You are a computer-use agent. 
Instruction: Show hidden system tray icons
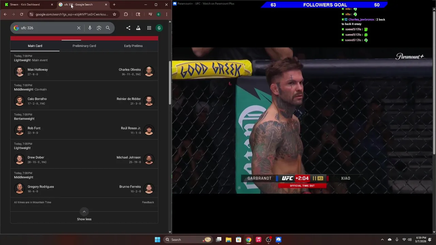click(382, 240)
